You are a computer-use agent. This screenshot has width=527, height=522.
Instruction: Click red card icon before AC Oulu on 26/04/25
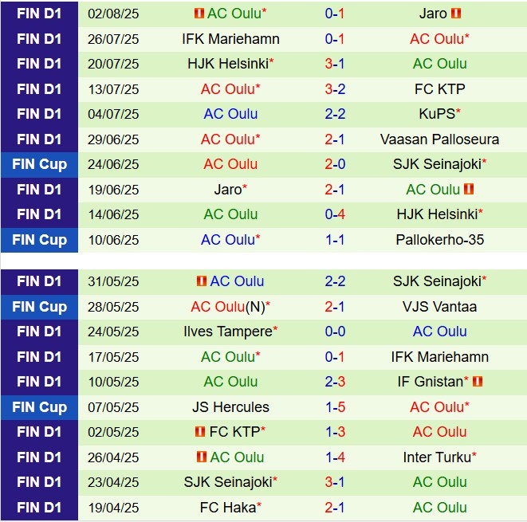(202, 457)
